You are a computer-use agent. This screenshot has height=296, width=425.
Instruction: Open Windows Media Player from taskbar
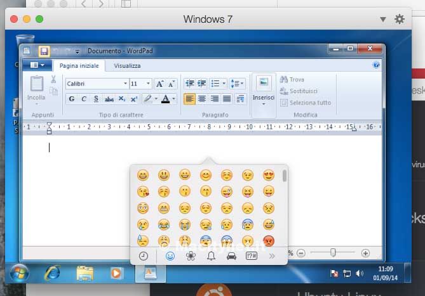(117, 273)
